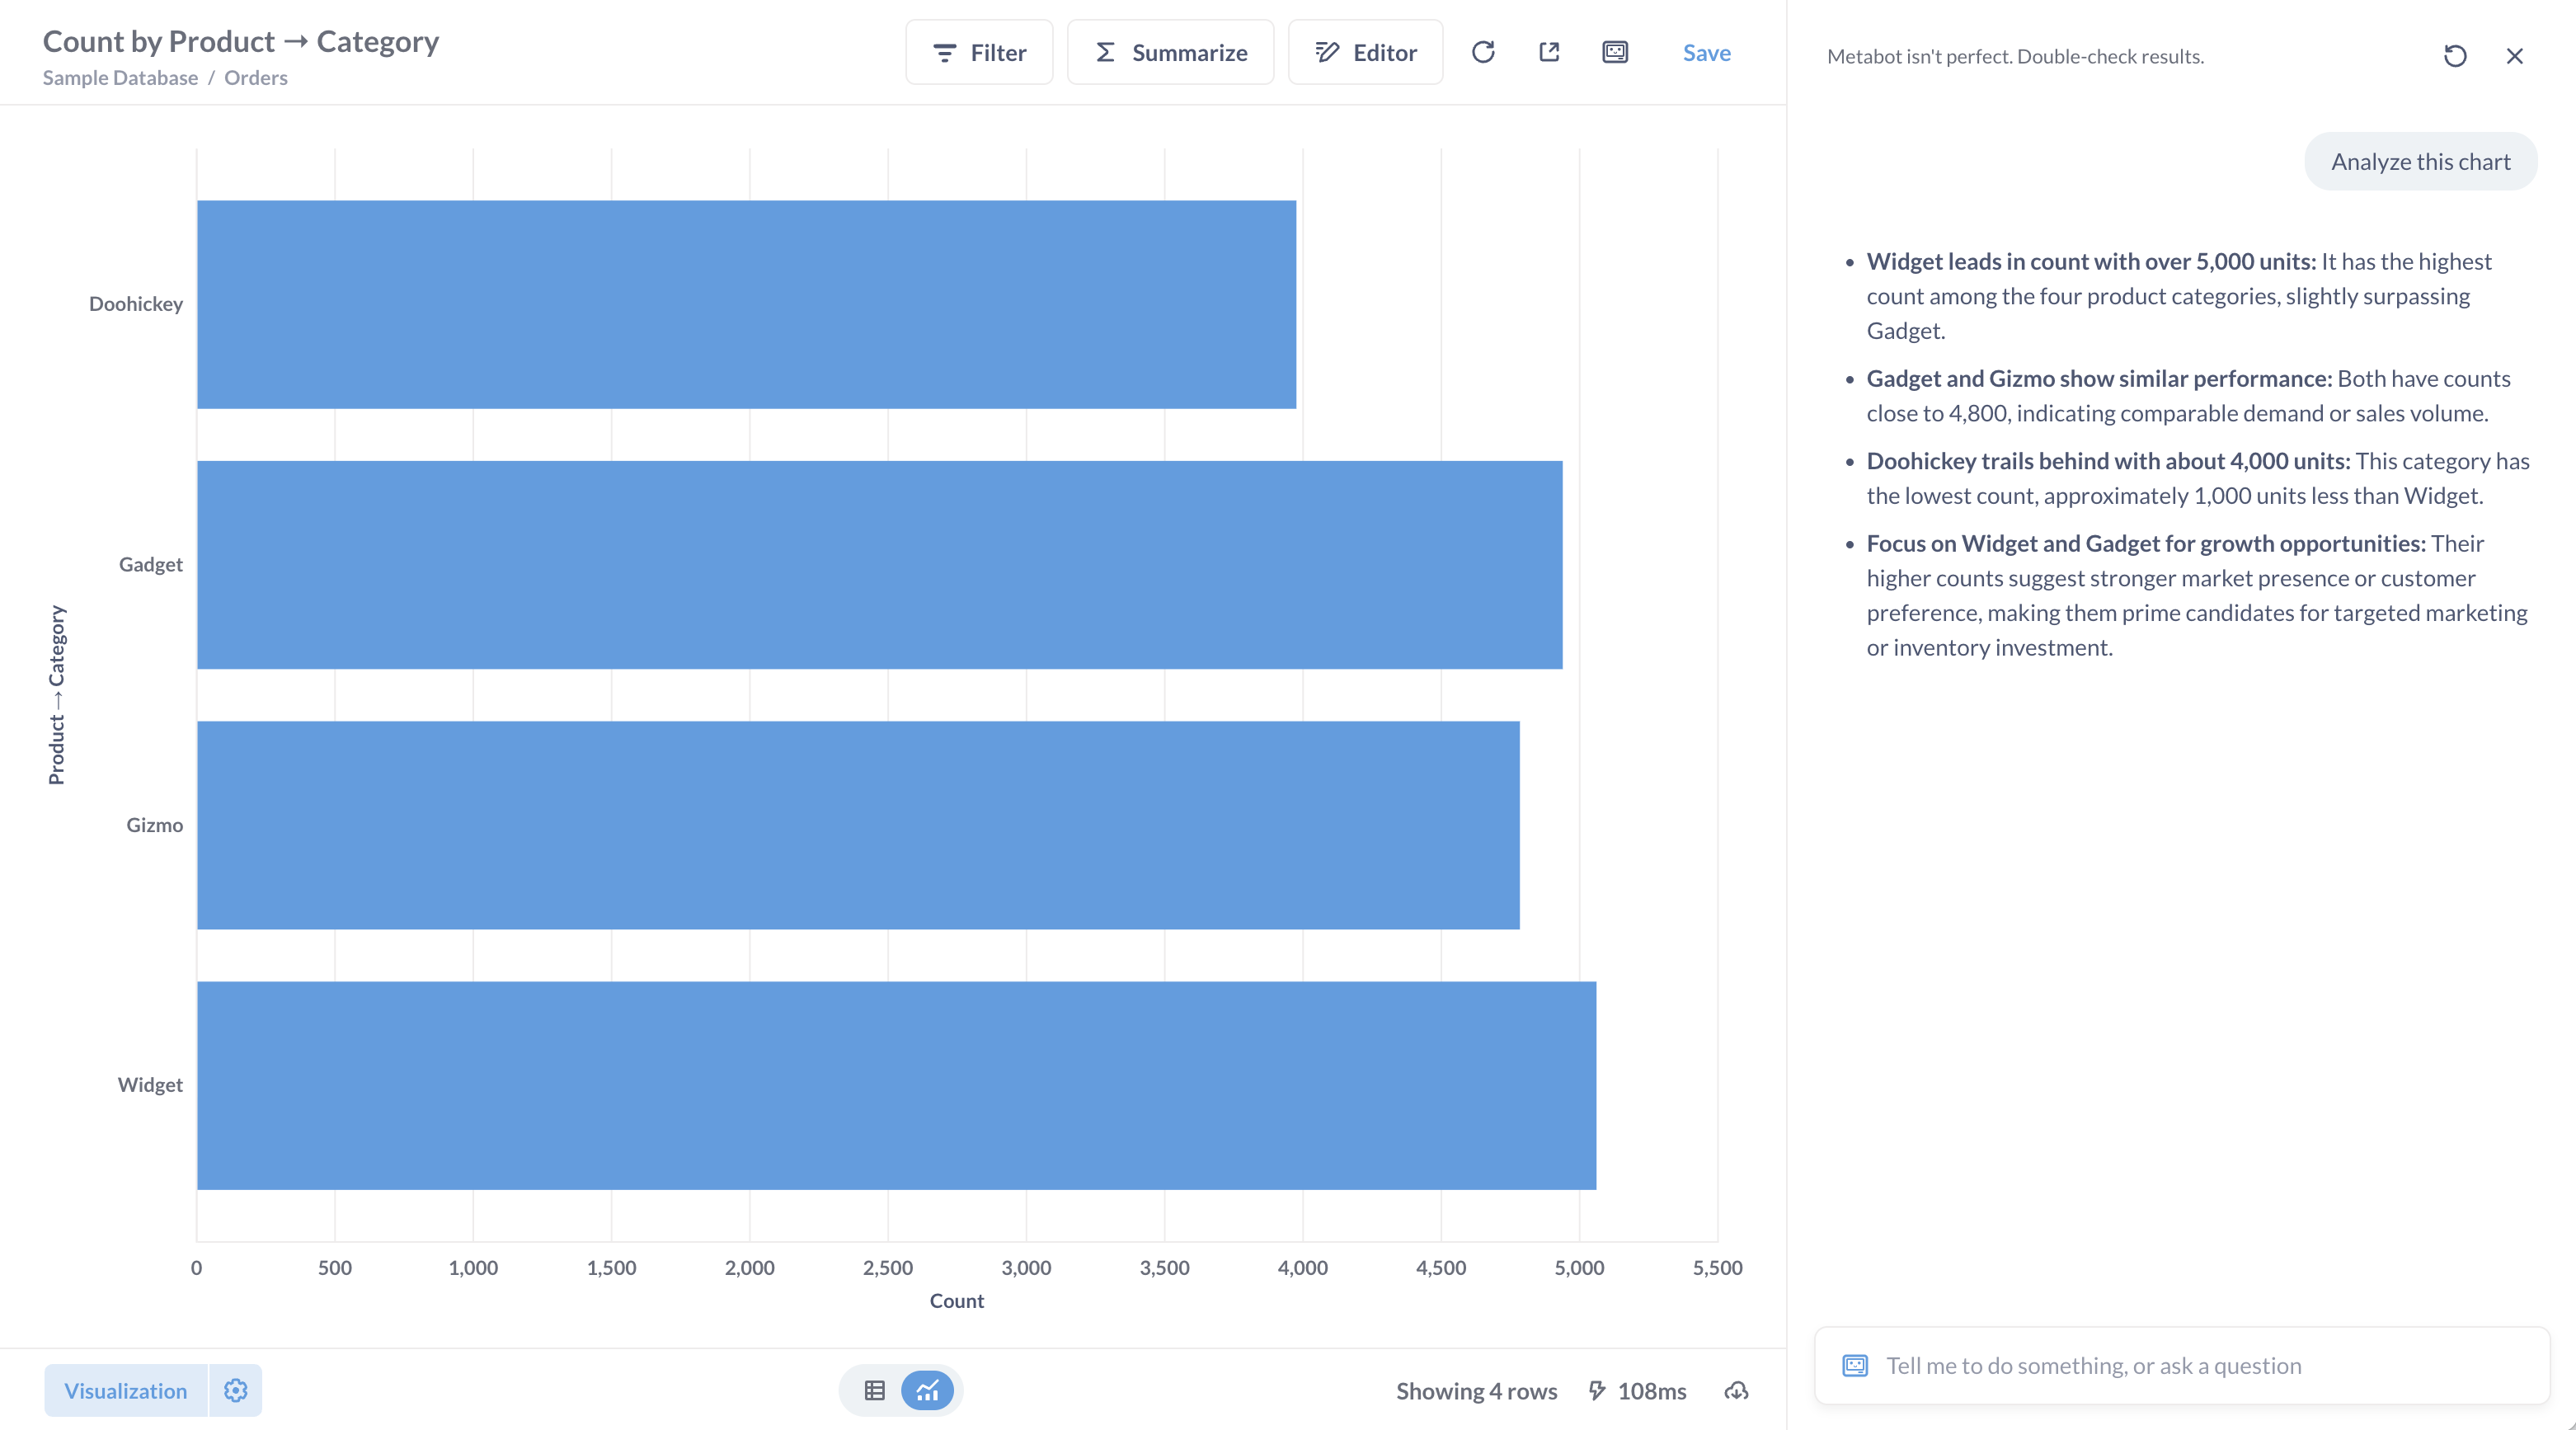Click the refresh query icon
The image size is (2576, 1430).
(1483, 52)
